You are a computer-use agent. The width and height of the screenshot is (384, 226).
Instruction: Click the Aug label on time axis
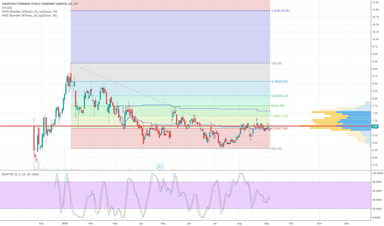coord(239,223)
